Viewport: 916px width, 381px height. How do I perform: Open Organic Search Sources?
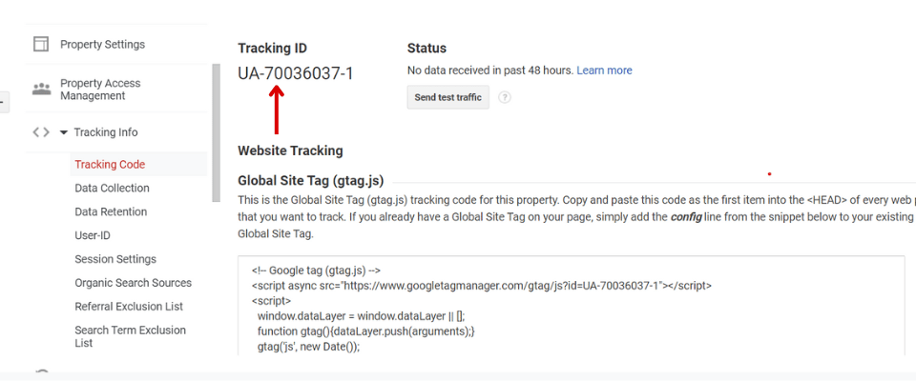[134, 283]
